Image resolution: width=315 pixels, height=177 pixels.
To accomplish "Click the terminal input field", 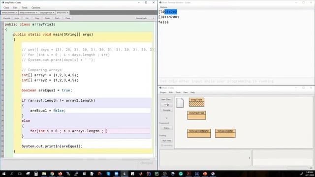I will pyautogui.click(x=236, y=81).
